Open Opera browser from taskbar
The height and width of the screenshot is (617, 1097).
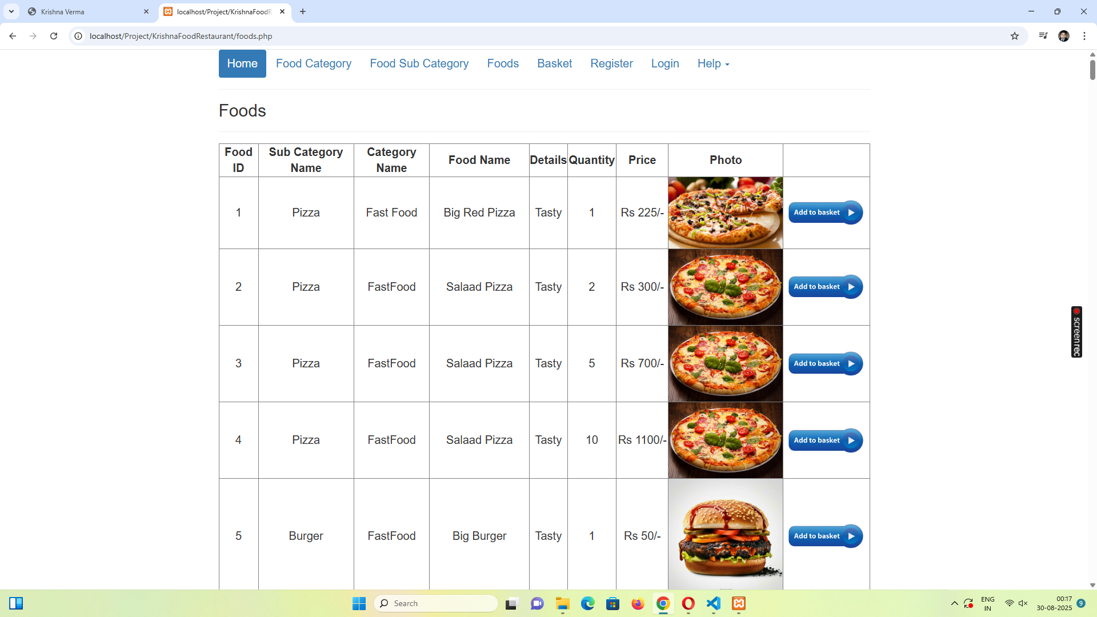[688, 603]
